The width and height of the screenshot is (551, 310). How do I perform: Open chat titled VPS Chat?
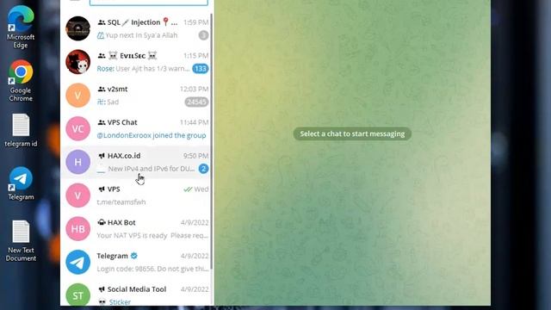pos(136,128)
